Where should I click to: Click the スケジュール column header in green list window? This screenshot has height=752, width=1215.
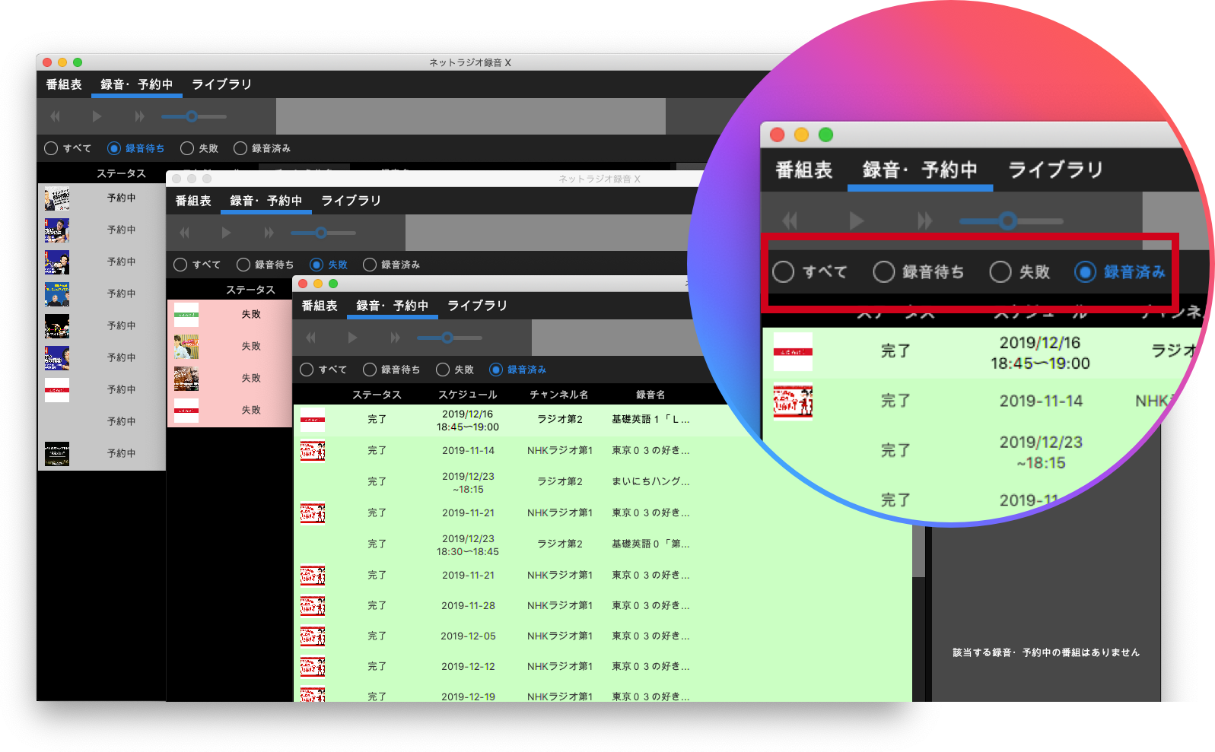pyautogui.click(x=467, y=395)
